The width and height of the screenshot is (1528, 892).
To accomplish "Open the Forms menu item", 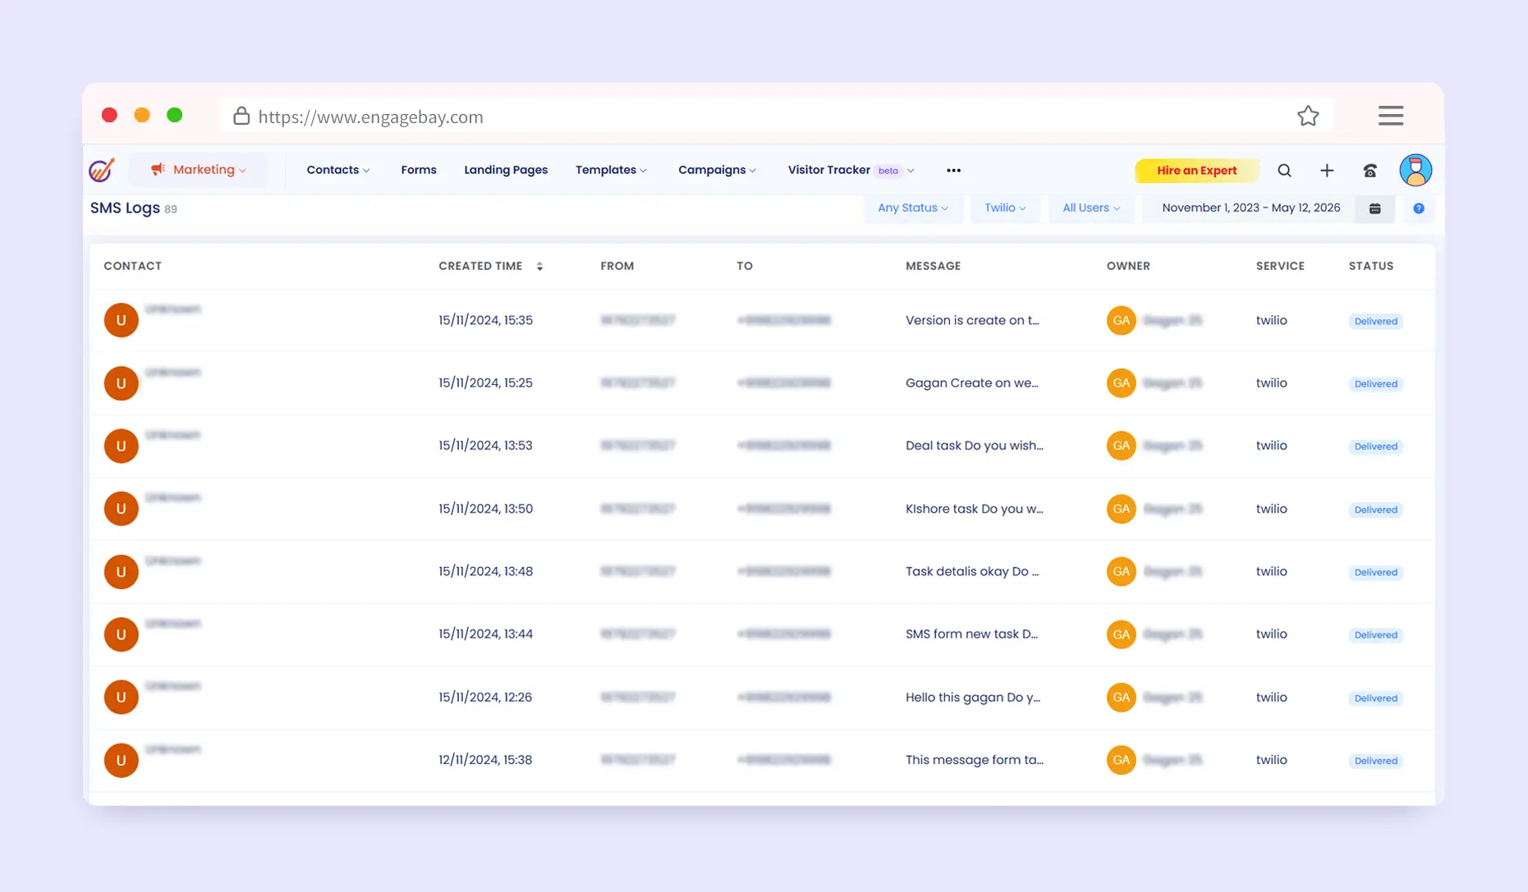I will (418, 170).
